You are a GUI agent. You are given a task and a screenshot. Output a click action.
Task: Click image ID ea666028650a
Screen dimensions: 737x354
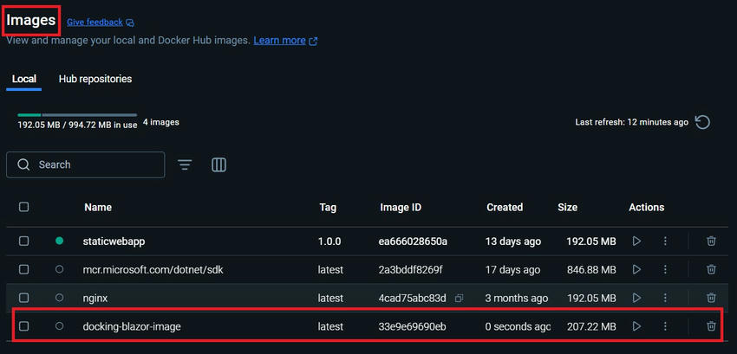click(x=413, y=241)
